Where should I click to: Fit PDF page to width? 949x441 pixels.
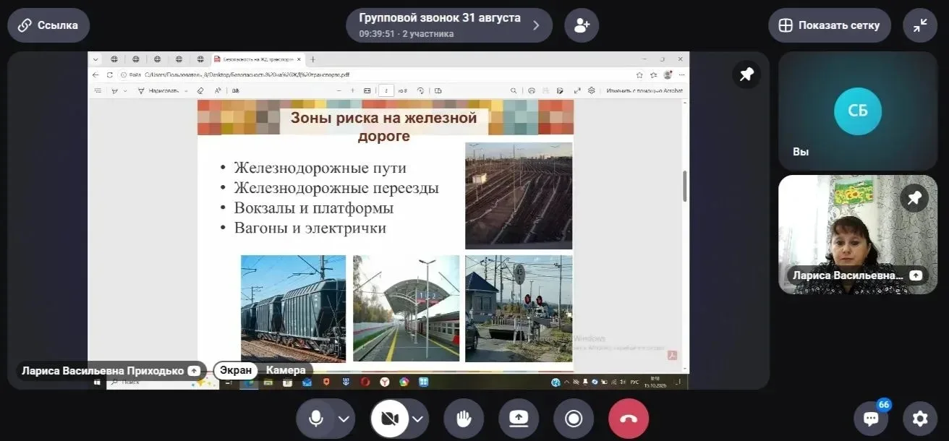[x=367, y=90]
